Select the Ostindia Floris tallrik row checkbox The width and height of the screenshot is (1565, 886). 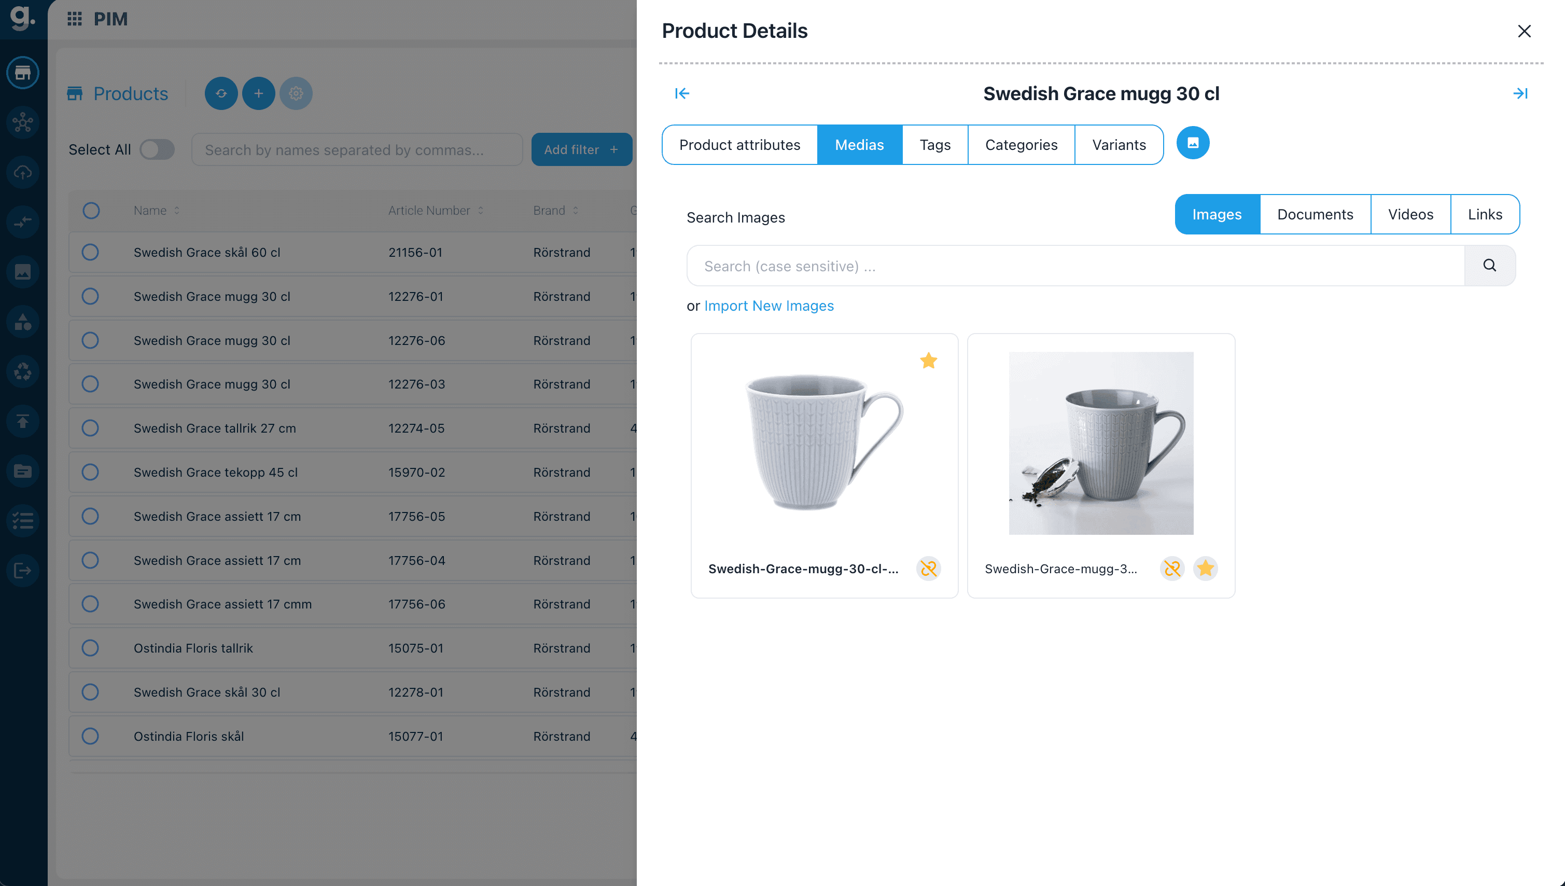tap(90, 647)
